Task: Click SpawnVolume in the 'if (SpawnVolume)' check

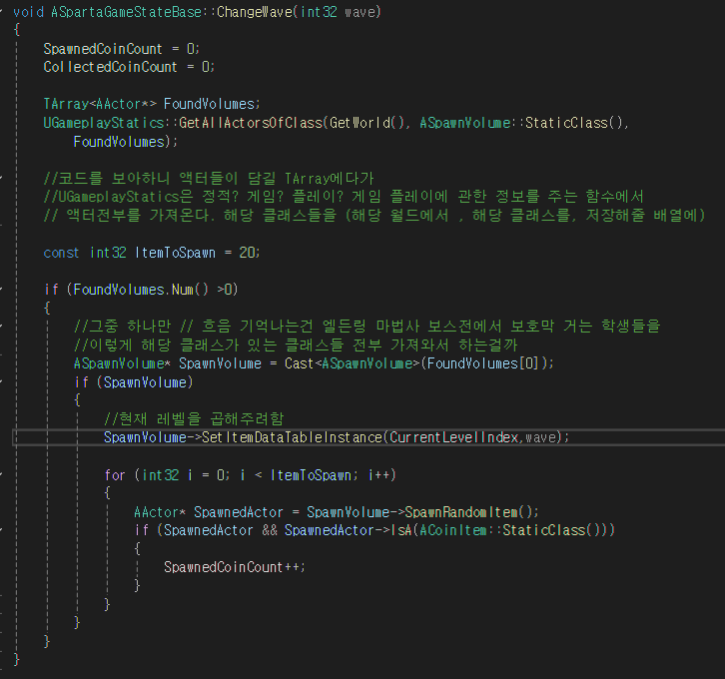Action: tap(145, 382)
